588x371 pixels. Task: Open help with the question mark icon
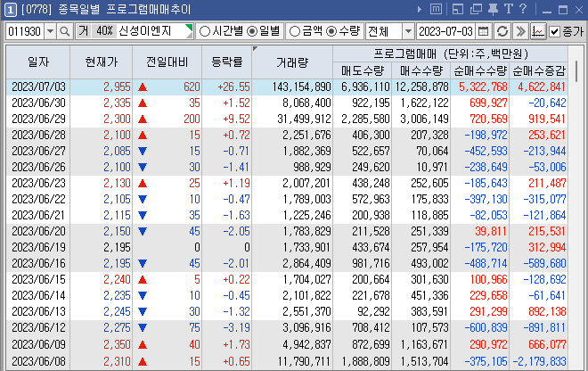point(523,9)
